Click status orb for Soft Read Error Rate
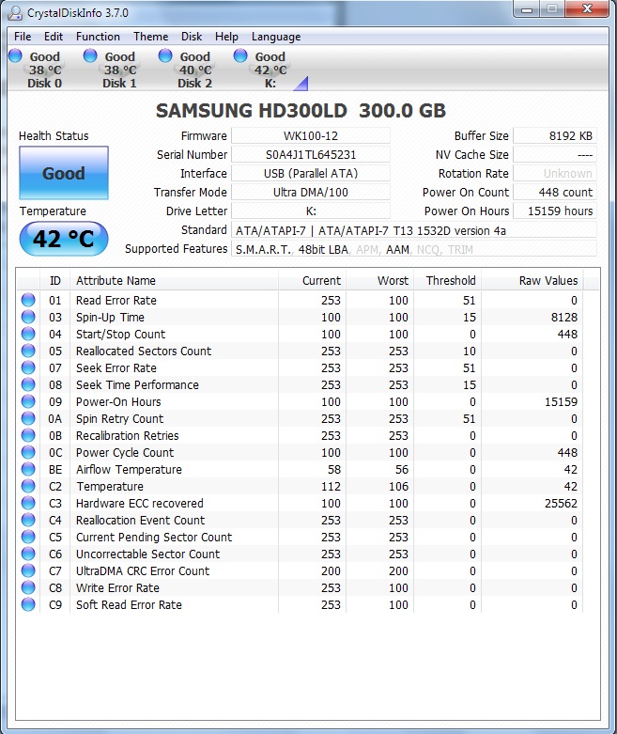Image resolution: width=617 pixels, height=734 pixels. (28, 604)
